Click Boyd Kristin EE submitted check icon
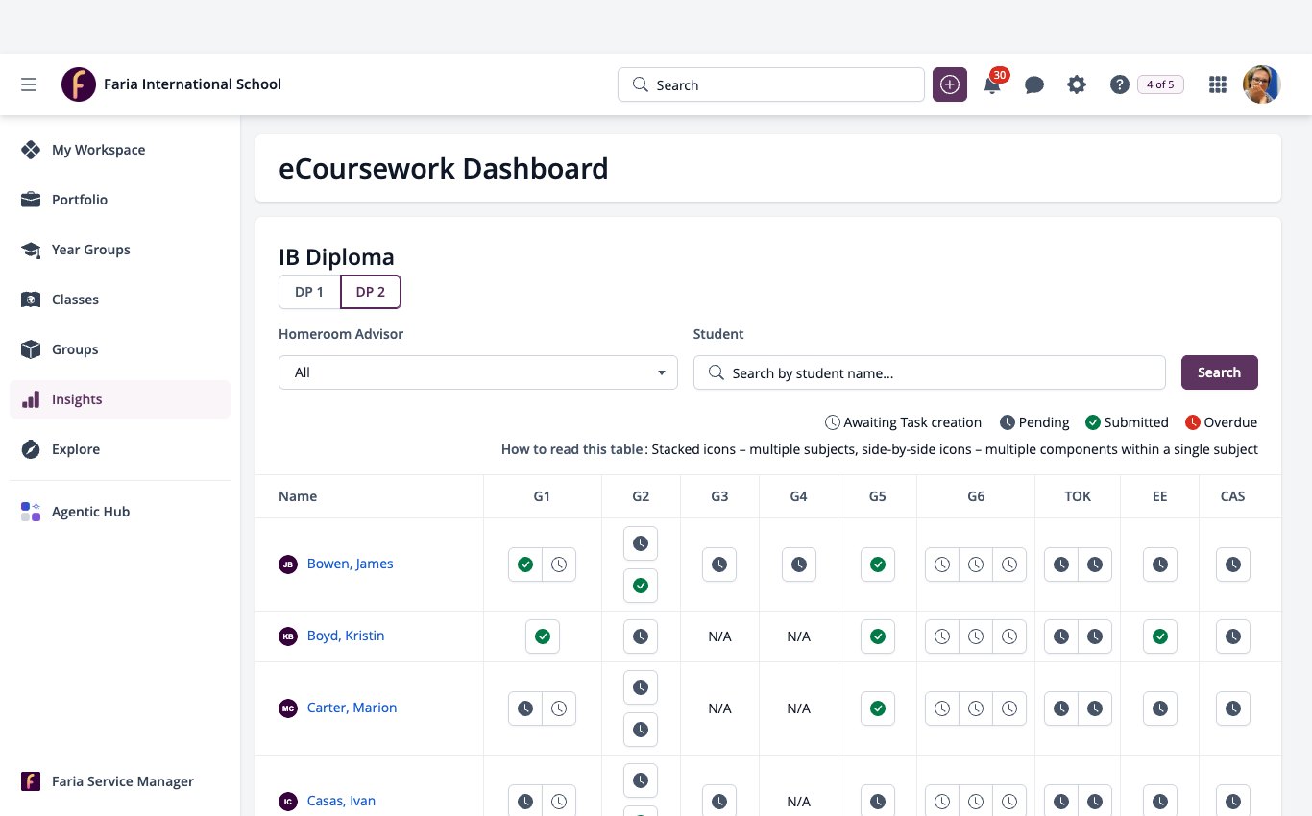Viewport: 1312px width, 816px height. point(1160,636)
